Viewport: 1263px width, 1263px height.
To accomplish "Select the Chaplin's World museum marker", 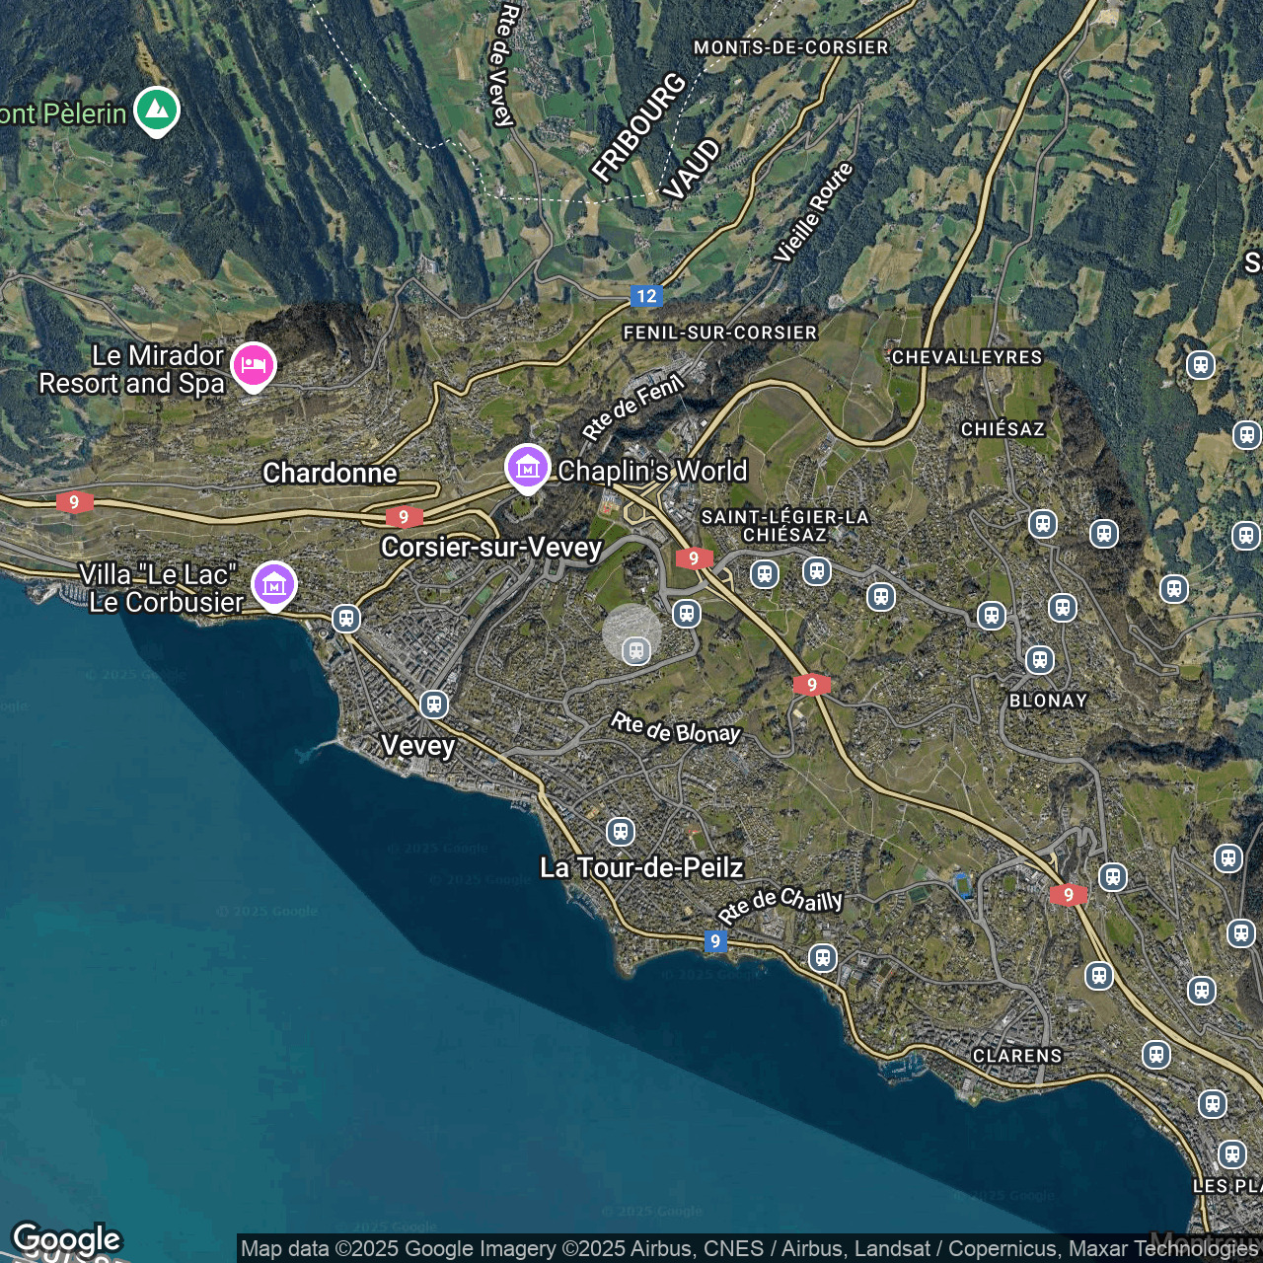I will click(x=527, y=468).
